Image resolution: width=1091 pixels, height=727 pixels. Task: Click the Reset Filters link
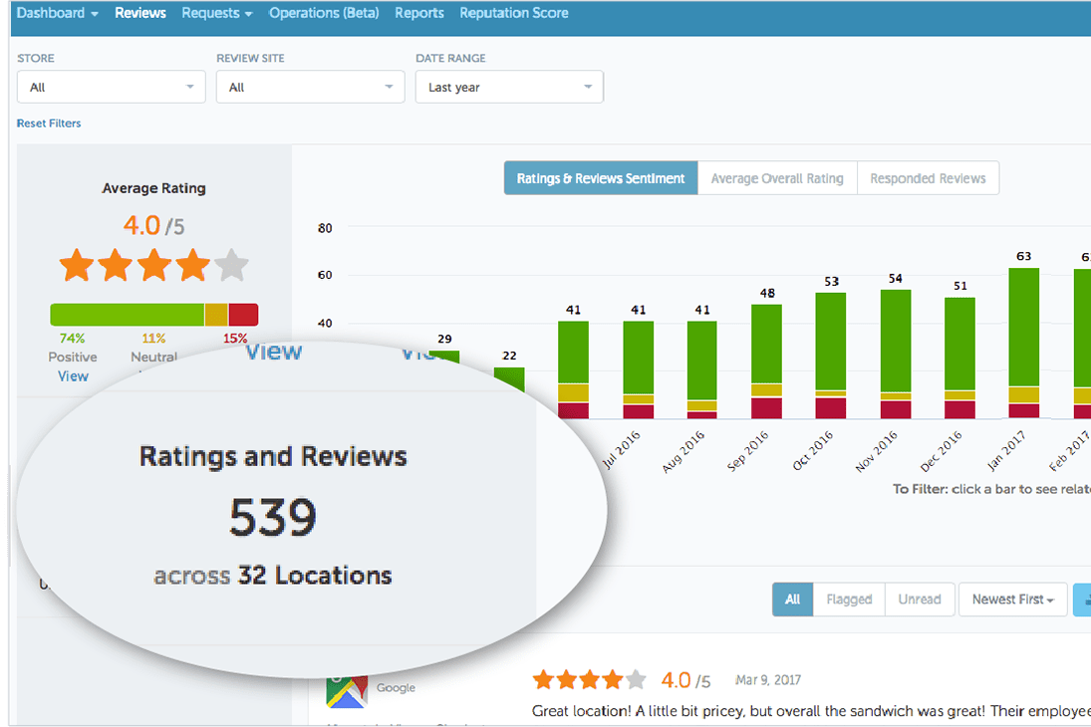(49, 123)
